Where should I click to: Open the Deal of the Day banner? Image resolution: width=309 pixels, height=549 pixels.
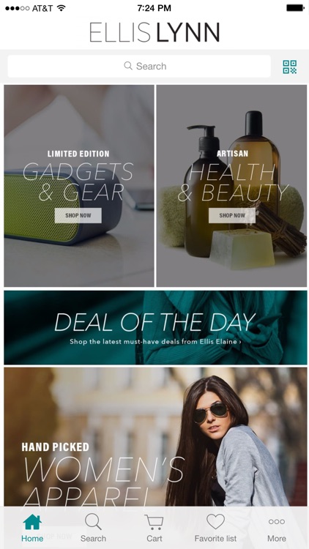(x=155, y=328)
